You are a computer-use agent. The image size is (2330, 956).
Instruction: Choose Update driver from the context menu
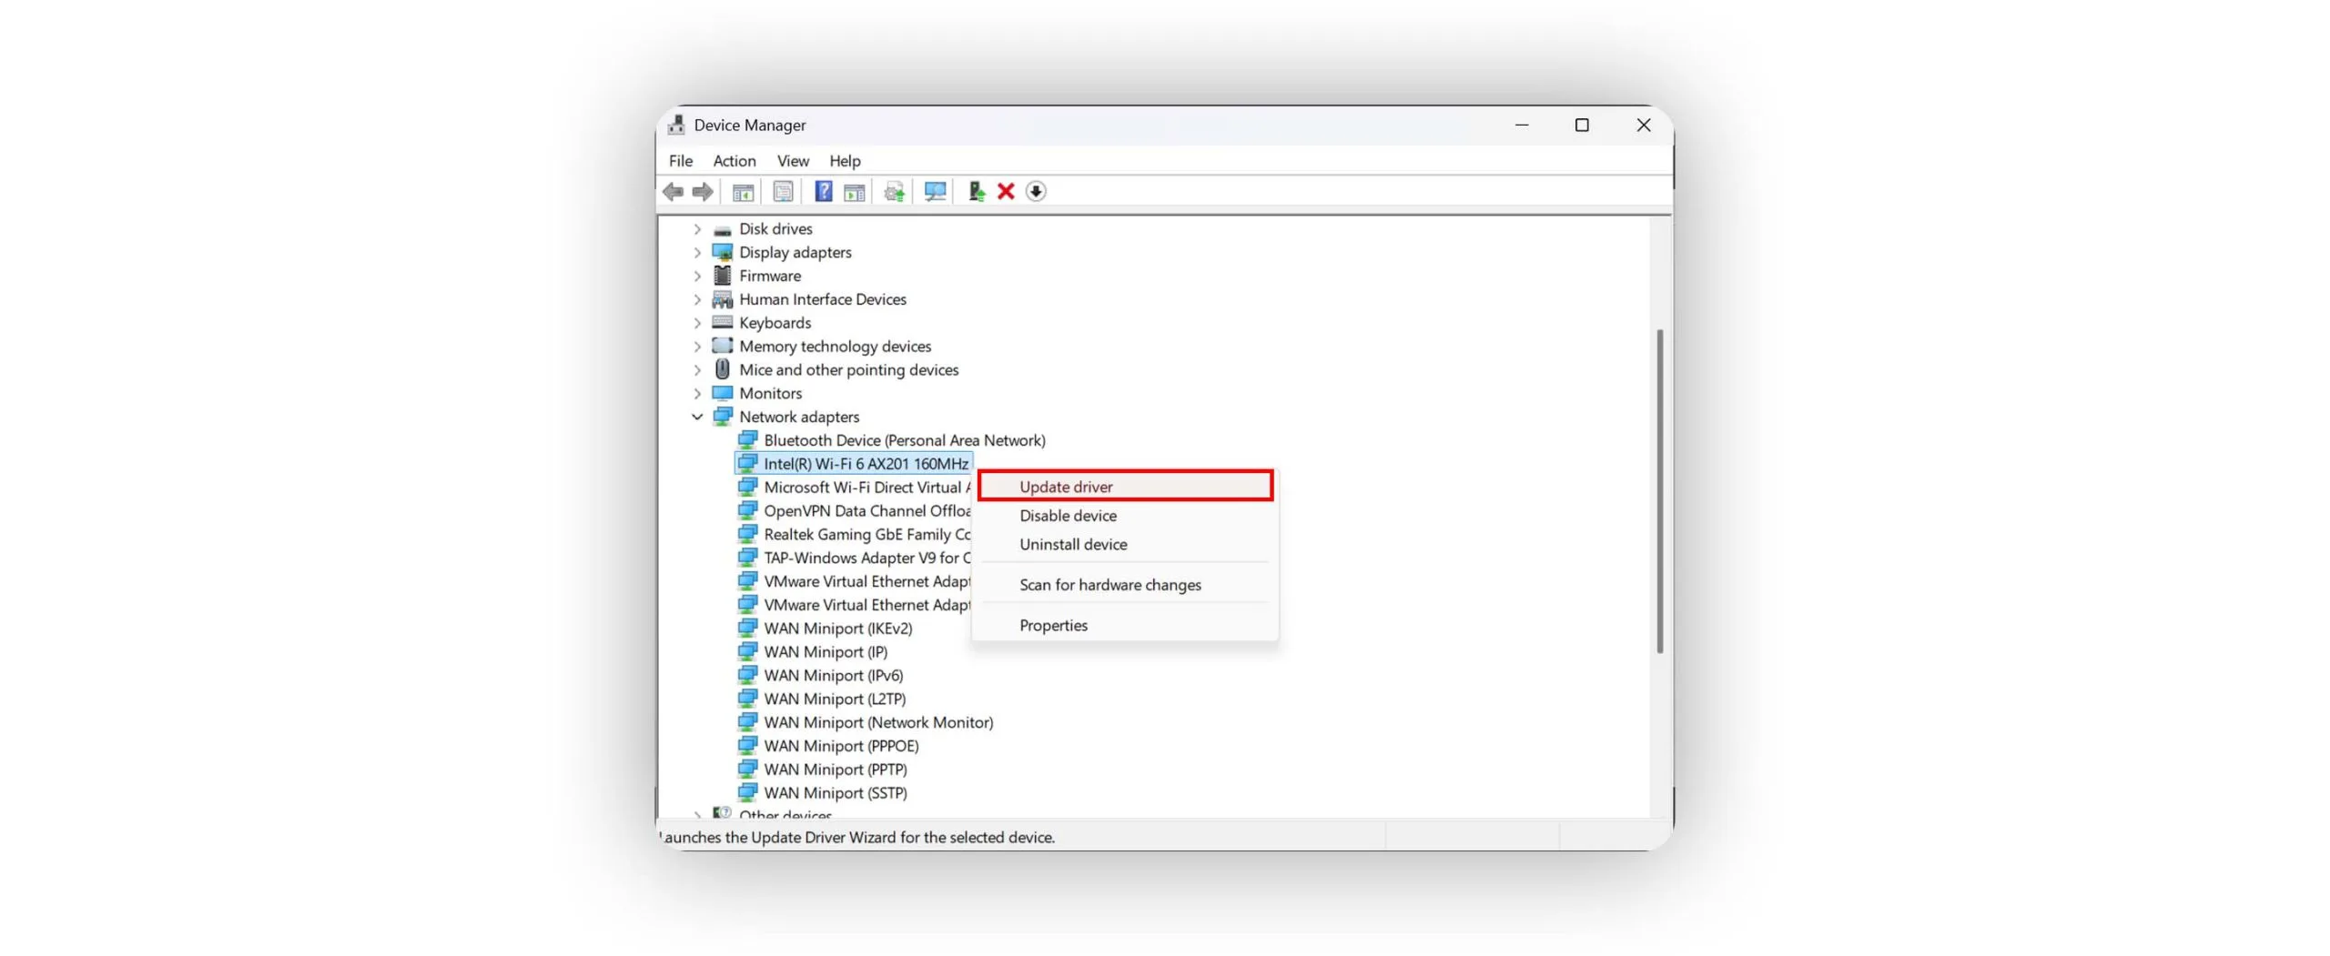pyautogui.click(x=1066, y=488)
